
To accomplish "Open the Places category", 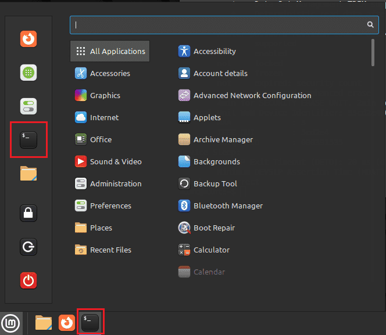I will [x=94, y=228].
